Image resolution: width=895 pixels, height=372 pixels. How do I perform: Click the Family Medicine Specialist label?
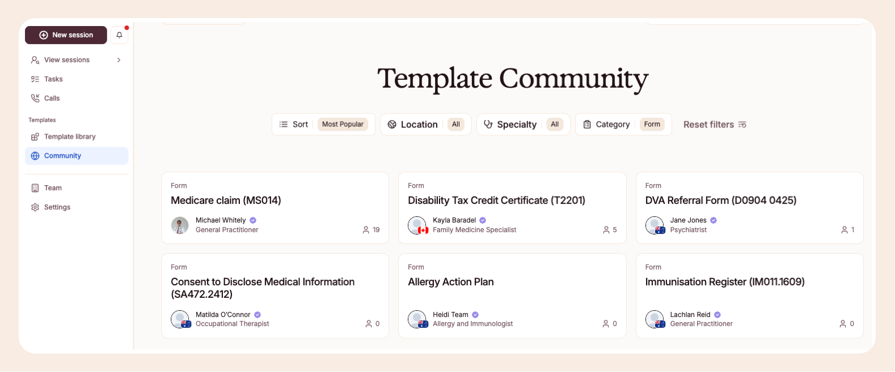click(x=474, y=230)
